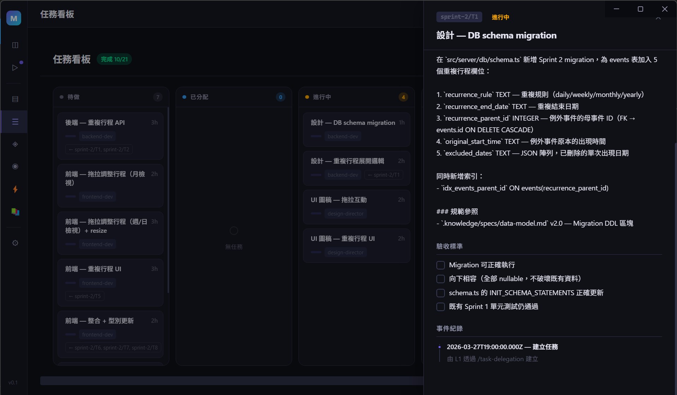The width and height of the screenshot is (677, 395).
Task: Check the Migration 可正確執行 acceptance criterion
Action: (440, 265)
